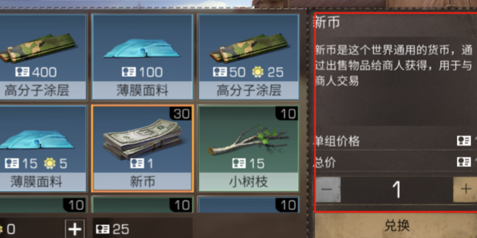Click the stack of dollar bills image
This screenshot has height=238, width=477.
click(x=142, y=139)
